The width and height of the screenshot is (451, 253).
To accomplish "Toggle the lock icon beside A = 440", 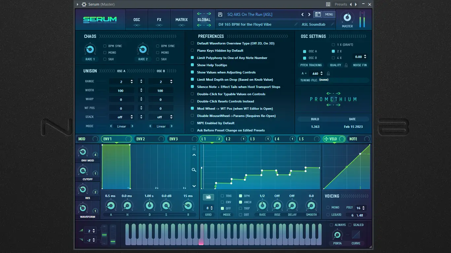I will click(x=328, y=73).
